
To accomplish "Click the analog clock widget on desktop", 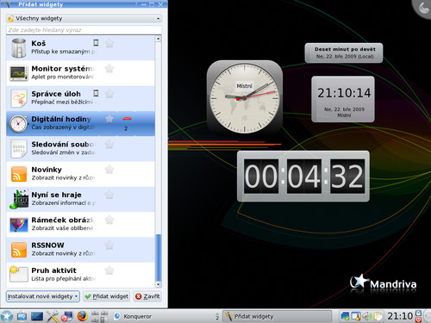I will pos(245,97).
